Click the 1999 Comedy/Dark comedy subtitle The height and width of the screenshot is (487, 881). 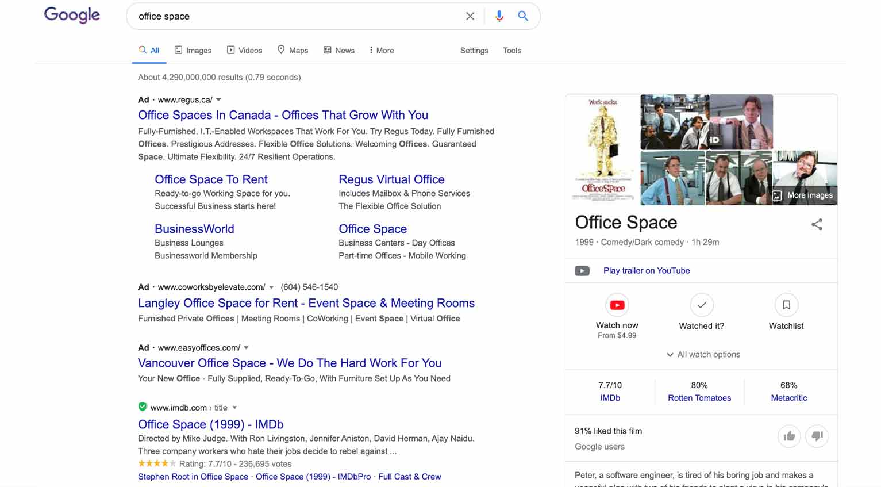coord(647,242)
